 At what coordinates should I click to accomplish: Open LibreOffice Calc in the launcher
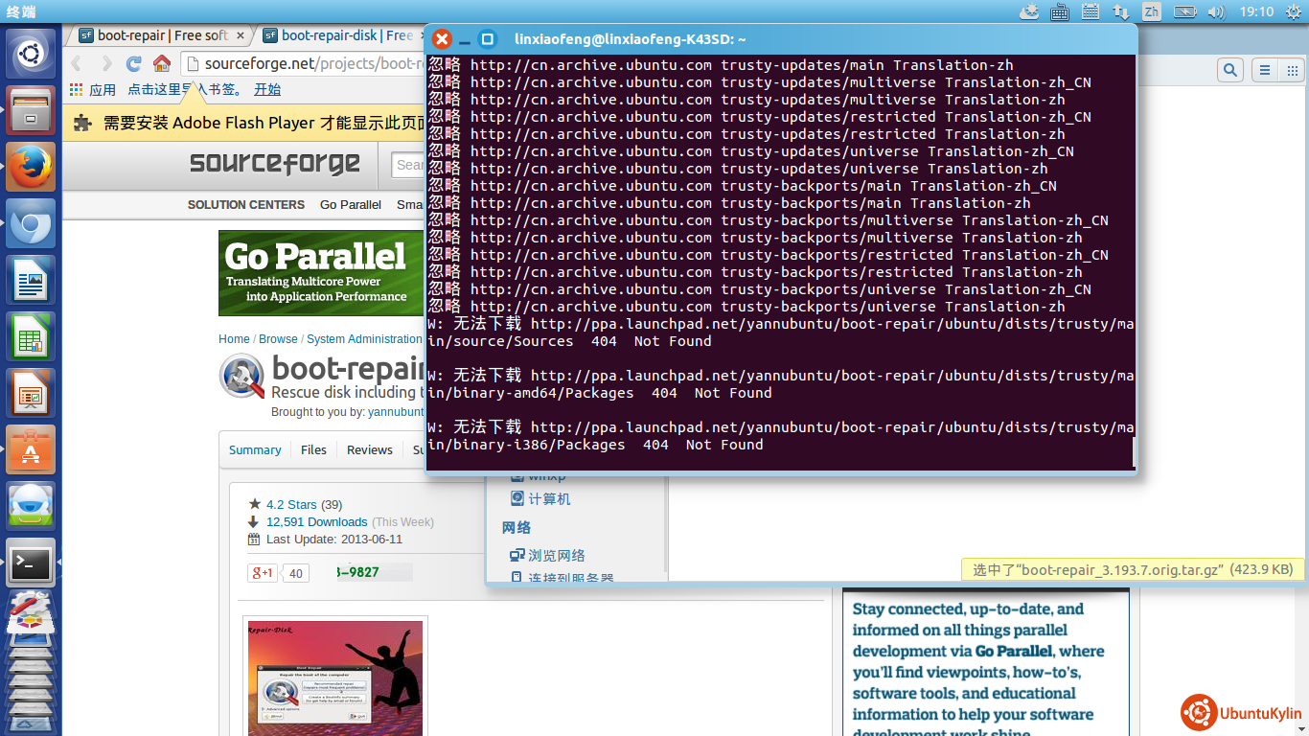pyautogui.click(x=31, y=337)
